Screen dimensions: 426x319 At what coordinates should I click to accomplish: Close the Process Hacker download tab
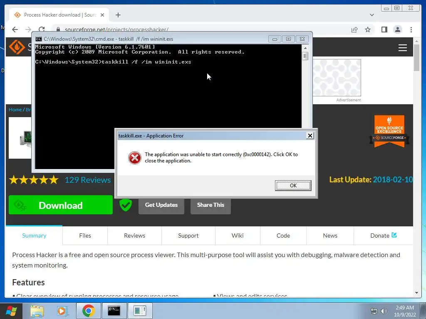coord(102,15)
